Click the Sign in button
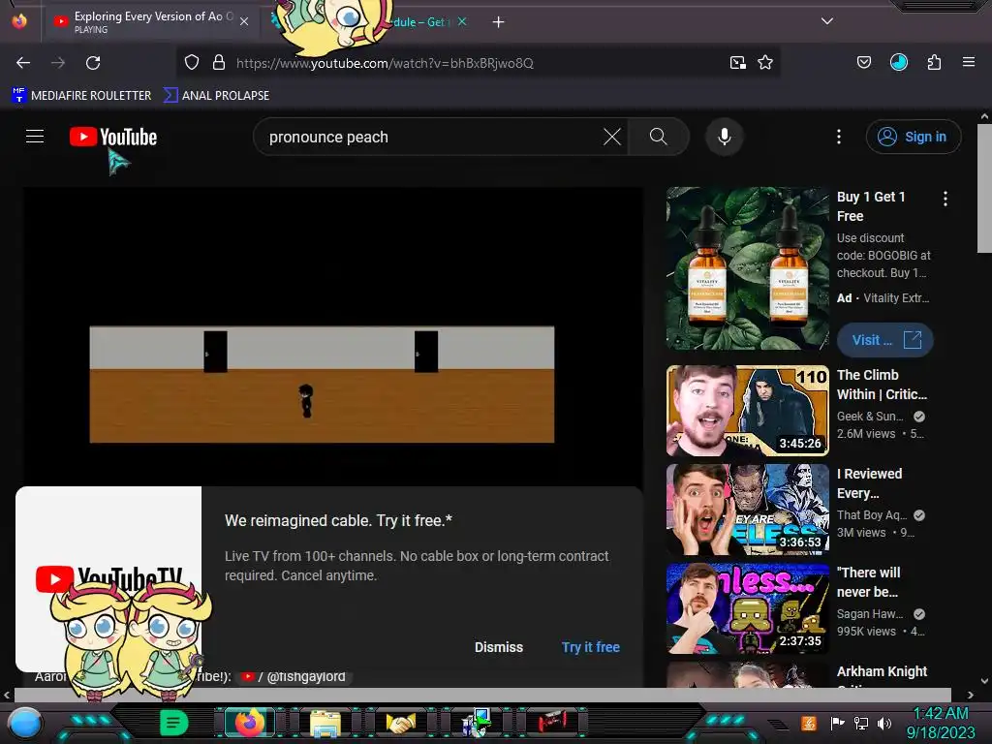The height and width of the screenshot is (744, 992). [913, 137]
